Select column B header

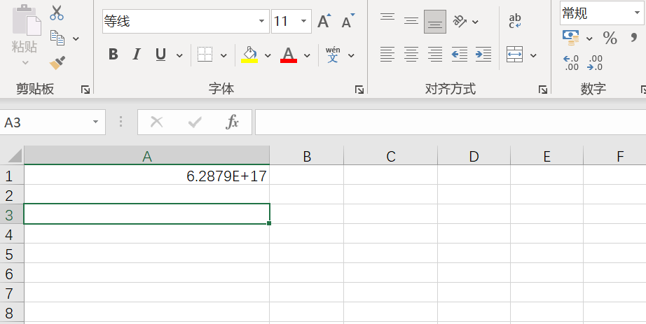coord(306,156)
